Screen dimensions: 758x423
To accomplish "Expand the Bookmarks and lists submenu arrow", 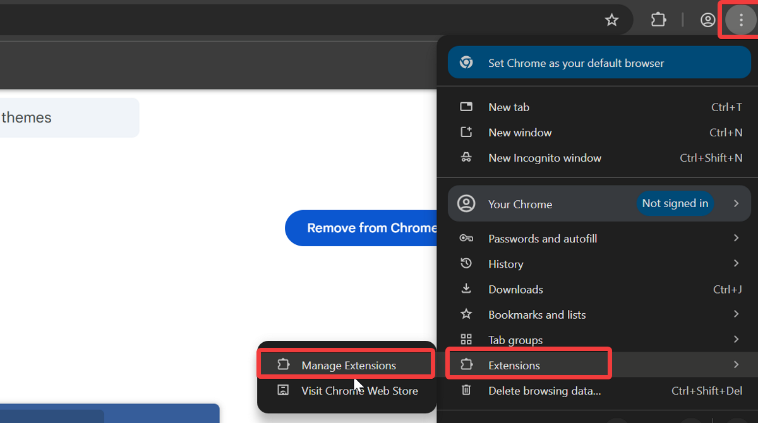I will click(736, 314).
